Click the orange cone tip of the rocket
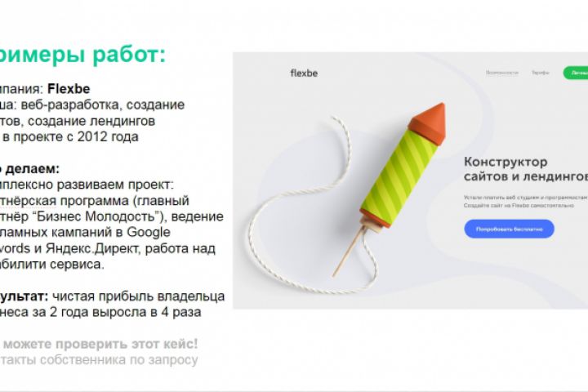Image resolution: width=588 pixels, height=392 pixels. click(430, 121)
